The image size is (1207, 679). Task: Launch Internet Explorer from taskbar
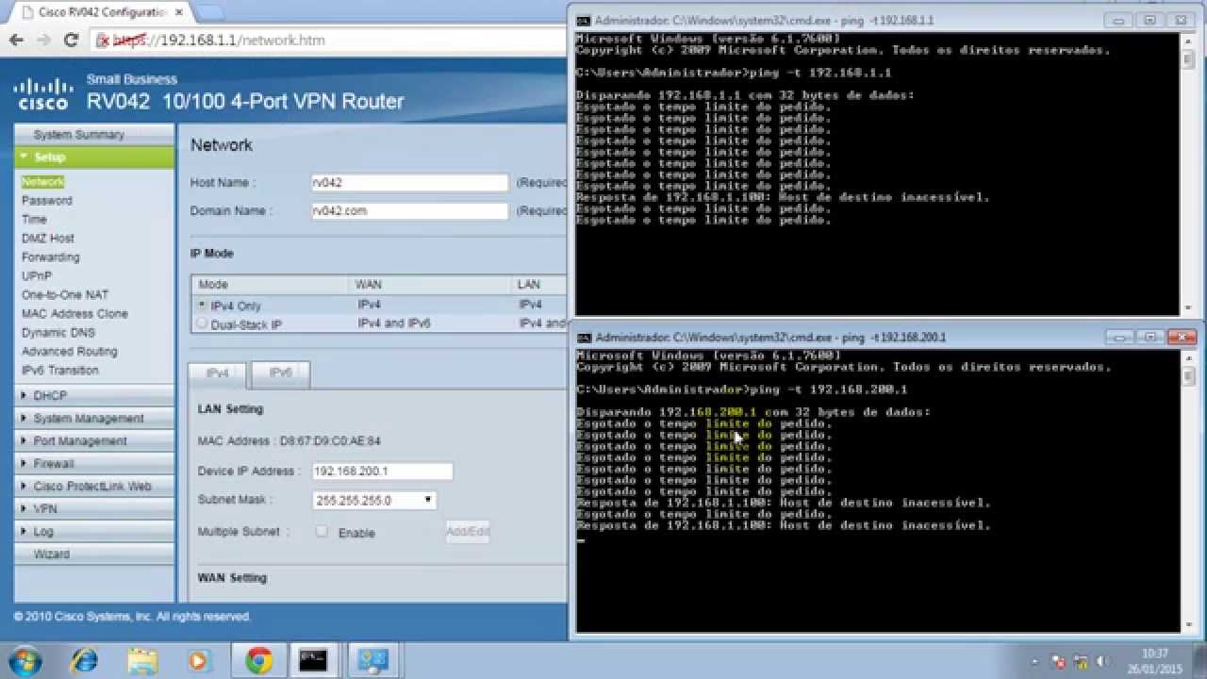click(x=85, y=660)
